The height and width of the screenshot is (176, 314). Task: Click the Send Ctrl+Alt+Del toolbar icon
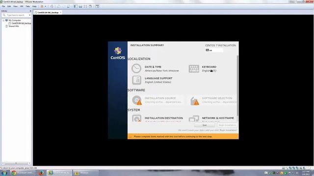52,6
